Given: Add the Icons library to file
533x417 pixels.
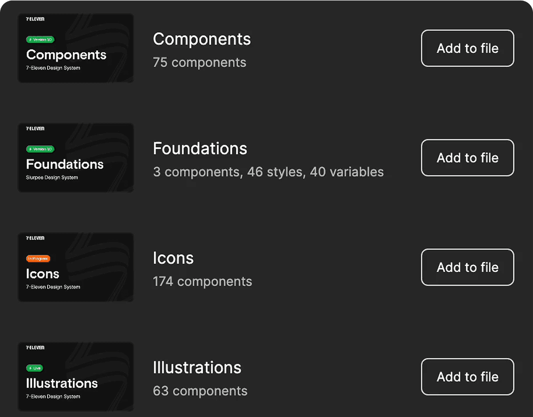Looking at the screenshot, I should [467, 267].
